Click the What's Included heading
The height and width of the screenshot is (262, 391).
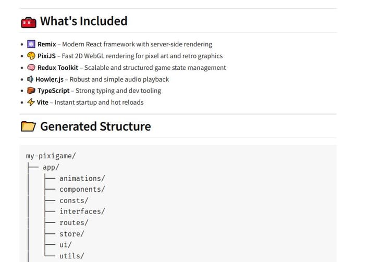pyautogui.click(x=83, y=21)
